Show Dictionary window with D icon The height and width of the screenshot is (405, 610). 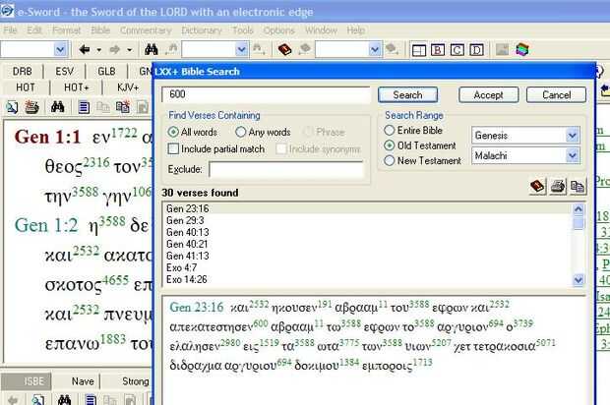[x=476, y=50]
